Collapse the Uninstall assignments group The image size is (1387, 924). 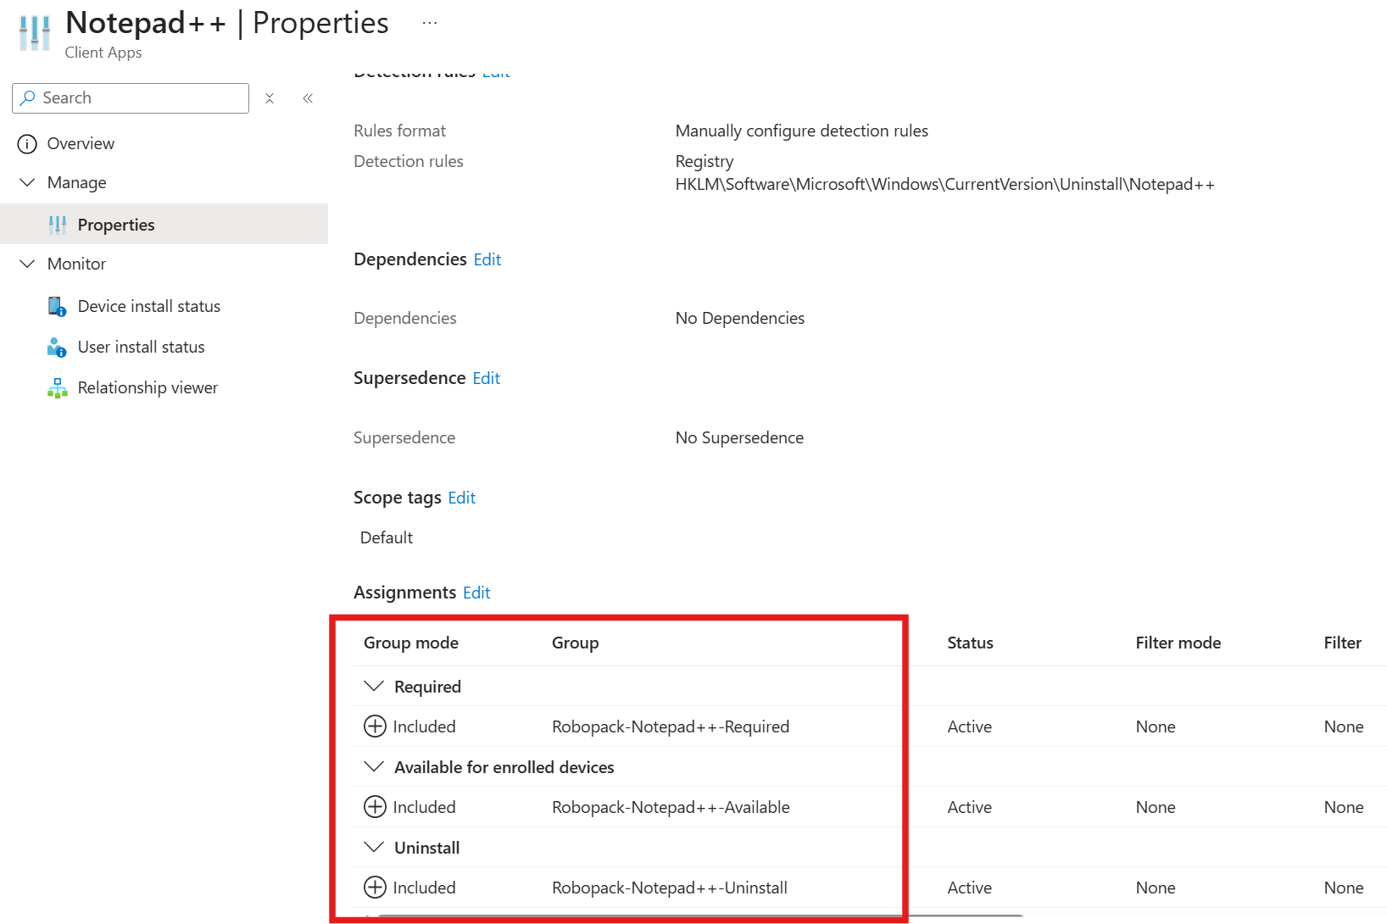point(374,848)
